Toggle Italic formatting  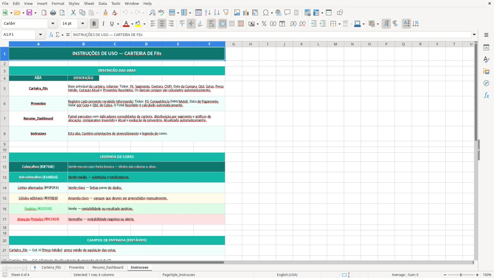(x=103, y=24)
